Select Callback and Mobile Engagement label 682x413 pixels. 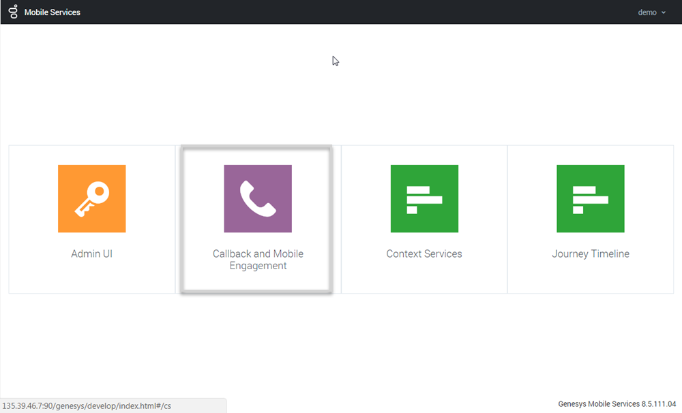258,260
